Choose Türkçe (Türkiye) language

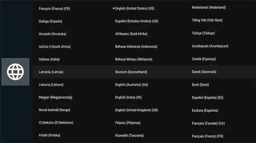(x=203, y=33)
